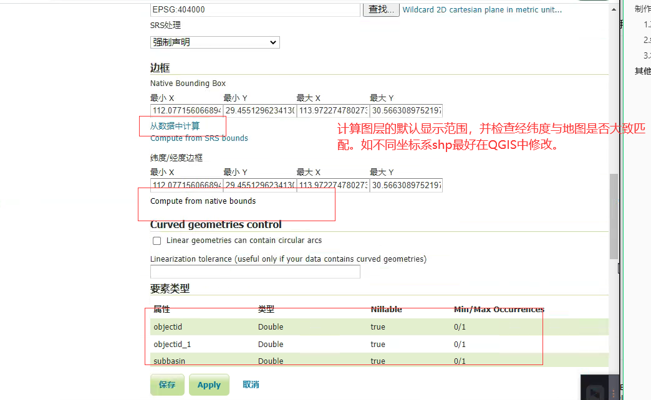Click the Linearization tolerance input field
The height and width of the screenshot is (400, 651).
[x=255, y=272]
